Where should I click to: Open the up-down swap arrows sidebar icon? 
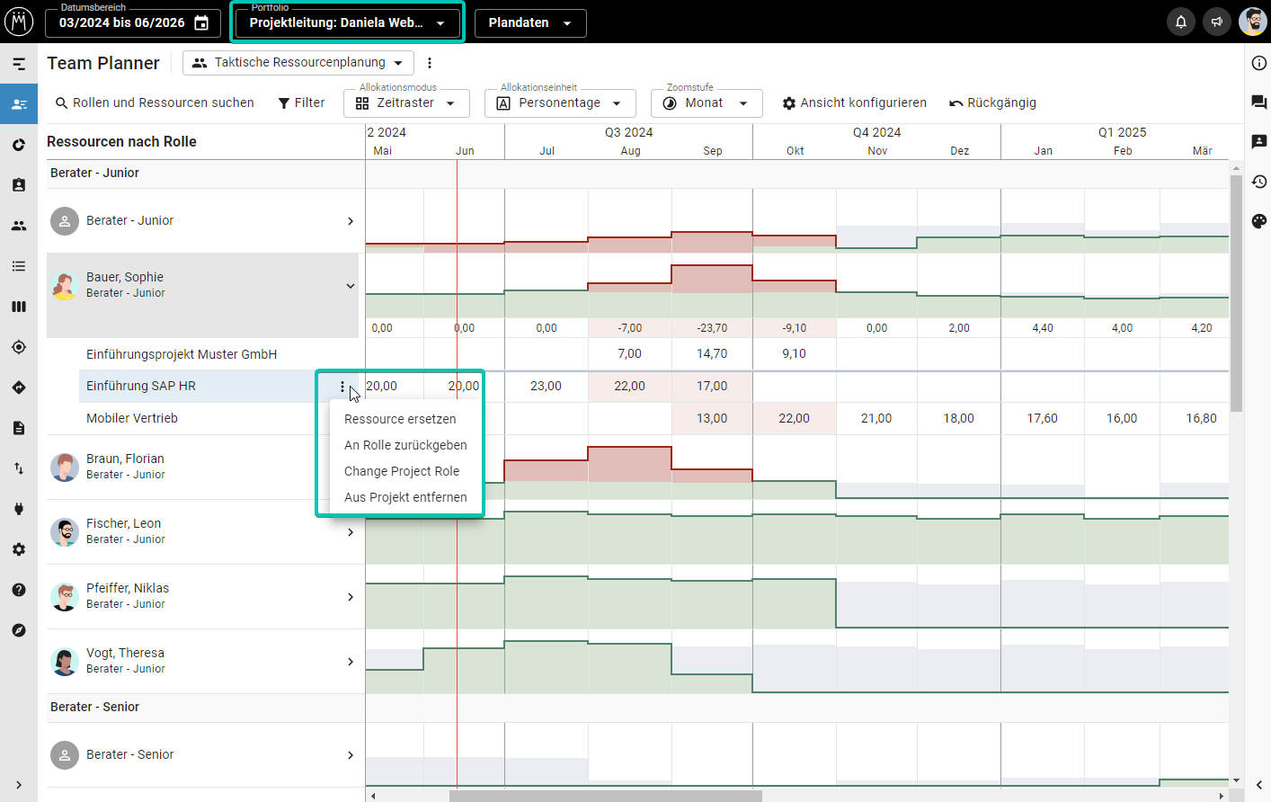(x=19, y=468)
